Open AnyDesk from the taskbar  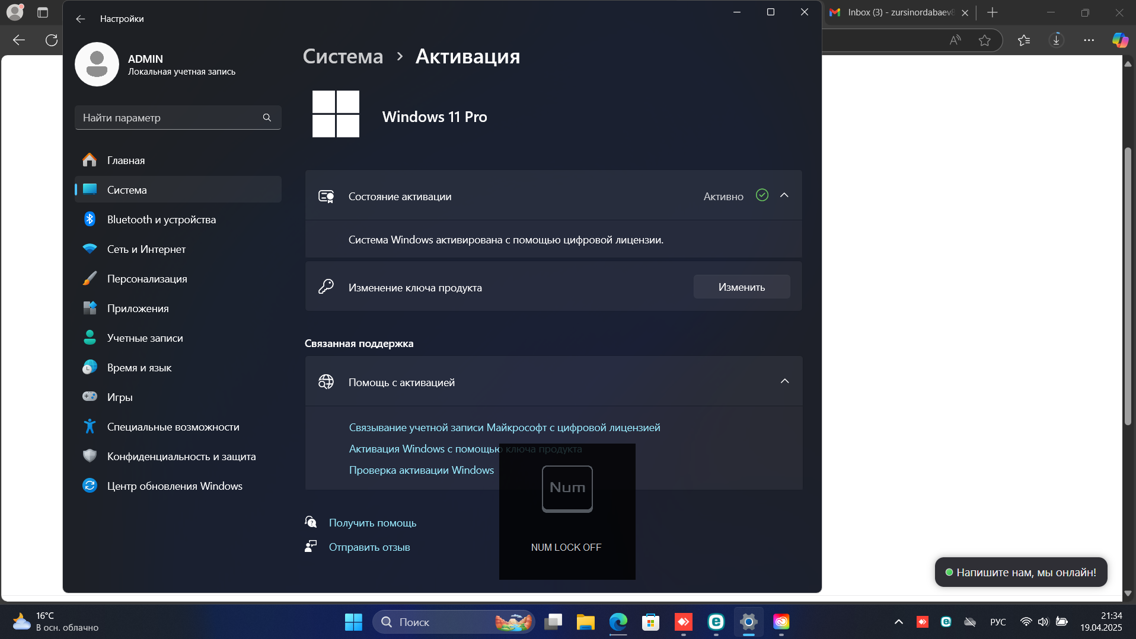[684, 622]
